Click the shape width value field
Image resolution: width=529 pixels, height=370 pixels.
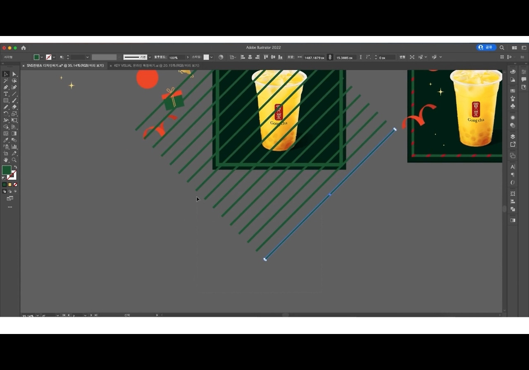tap(314, 58)
